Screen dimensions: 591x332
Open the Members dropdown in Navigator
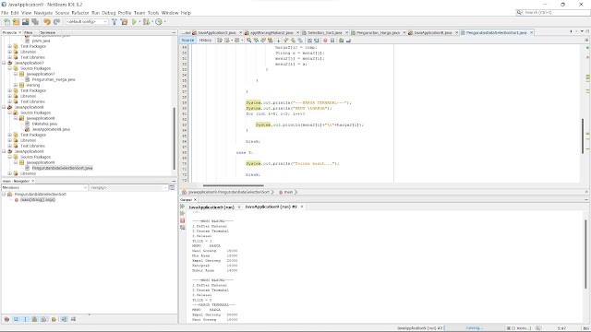click(x=44, y=187)
